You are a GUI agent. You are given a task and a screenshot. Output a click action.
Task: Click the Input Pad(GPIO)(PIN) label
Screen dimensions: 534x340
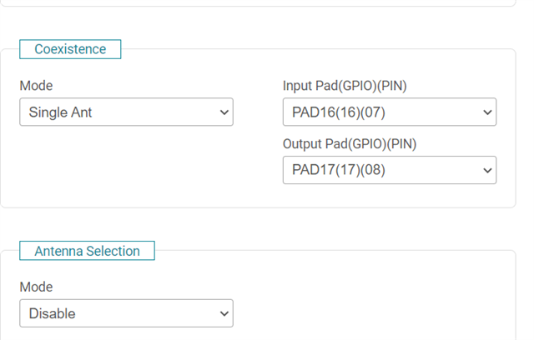(x=345, y=85)
